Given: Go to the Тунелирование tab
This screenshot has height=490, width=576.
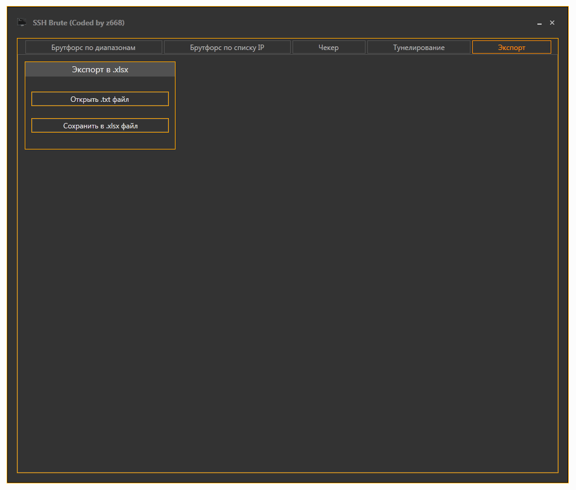Looking at the screenshot, I should [x=419, y=48].
